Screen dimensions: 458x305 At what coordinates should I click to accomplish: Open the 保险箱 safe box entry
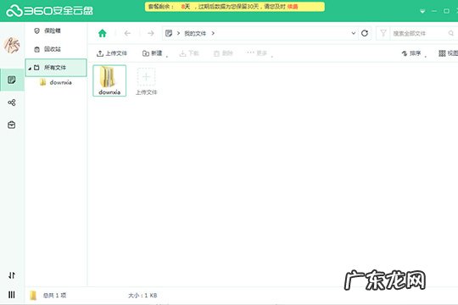pos(47,30)
